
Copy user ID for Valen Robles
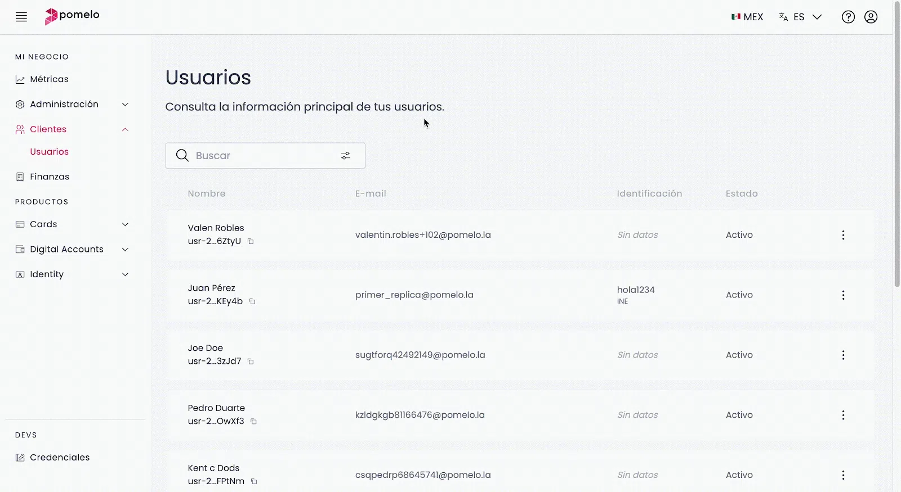251,242
